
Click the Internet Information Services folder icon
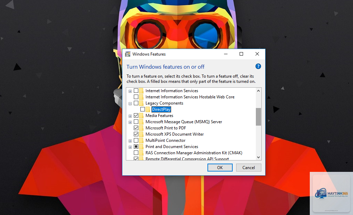click(x=141, y=91)
